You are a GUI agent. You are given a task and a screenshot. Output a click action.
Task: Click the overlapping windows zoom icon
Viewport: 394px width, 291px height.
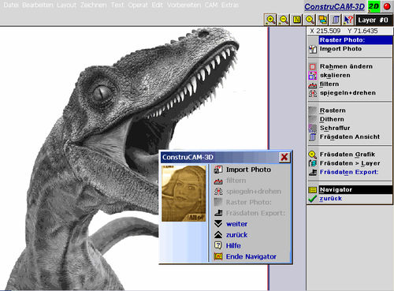pyautogui.click(x=323, y=20)
